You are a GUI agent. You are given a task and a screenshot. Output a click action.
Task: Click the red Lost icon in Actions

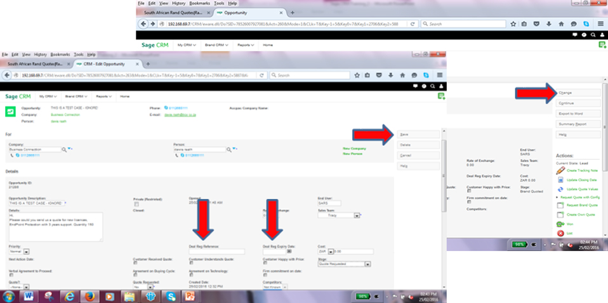(x=560, y=233)
